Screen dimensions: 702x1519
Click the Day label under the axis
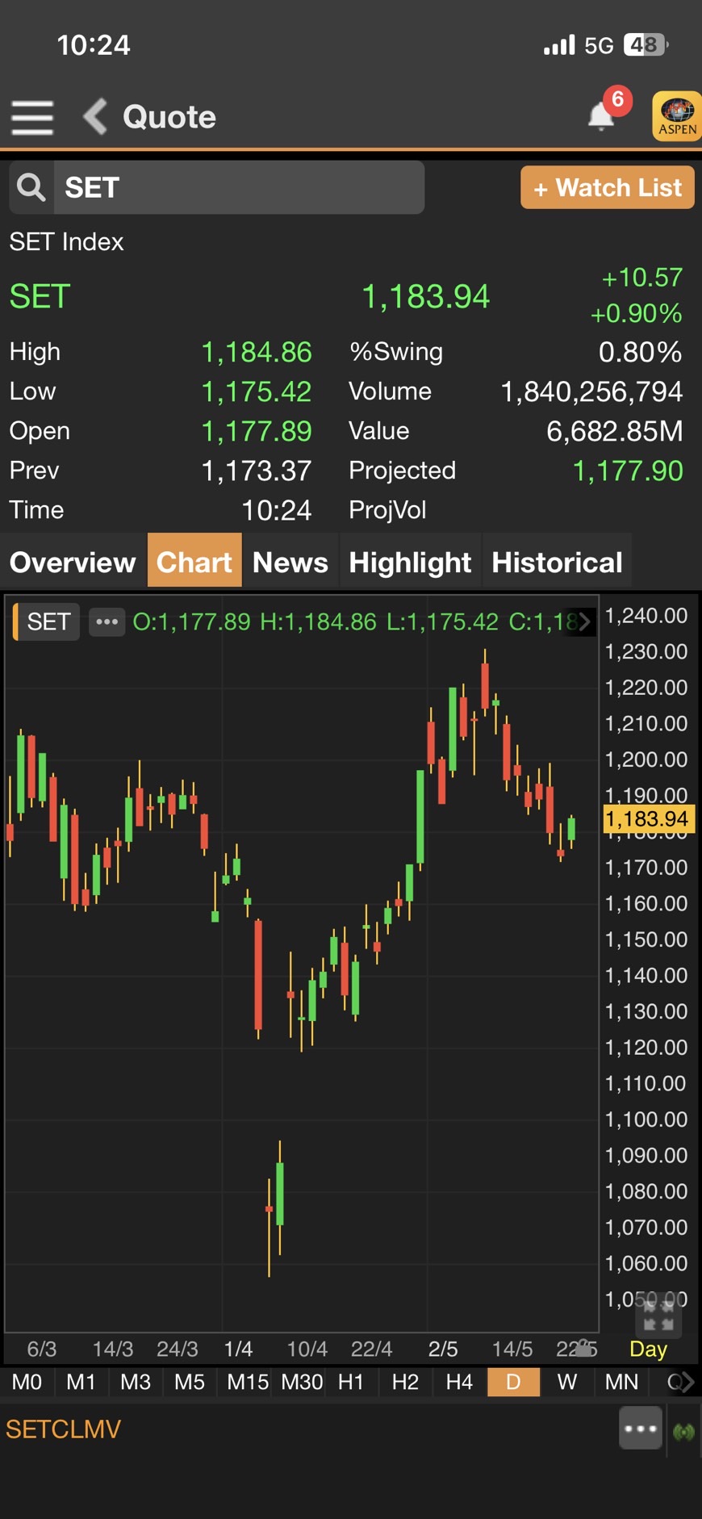coord(648,1349)
